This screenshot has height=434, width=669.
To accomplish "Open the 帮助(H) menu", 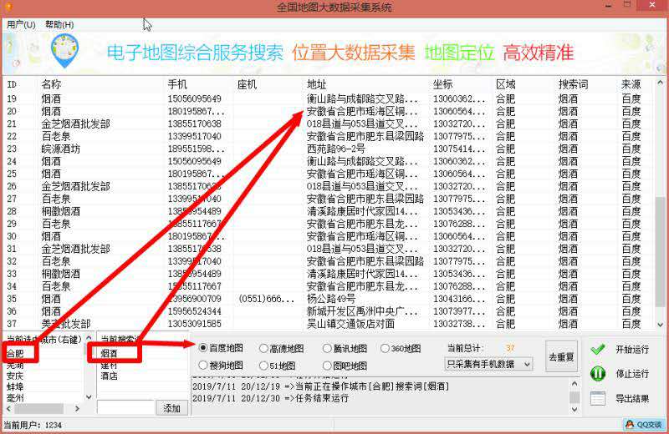I will coord(59,25).
